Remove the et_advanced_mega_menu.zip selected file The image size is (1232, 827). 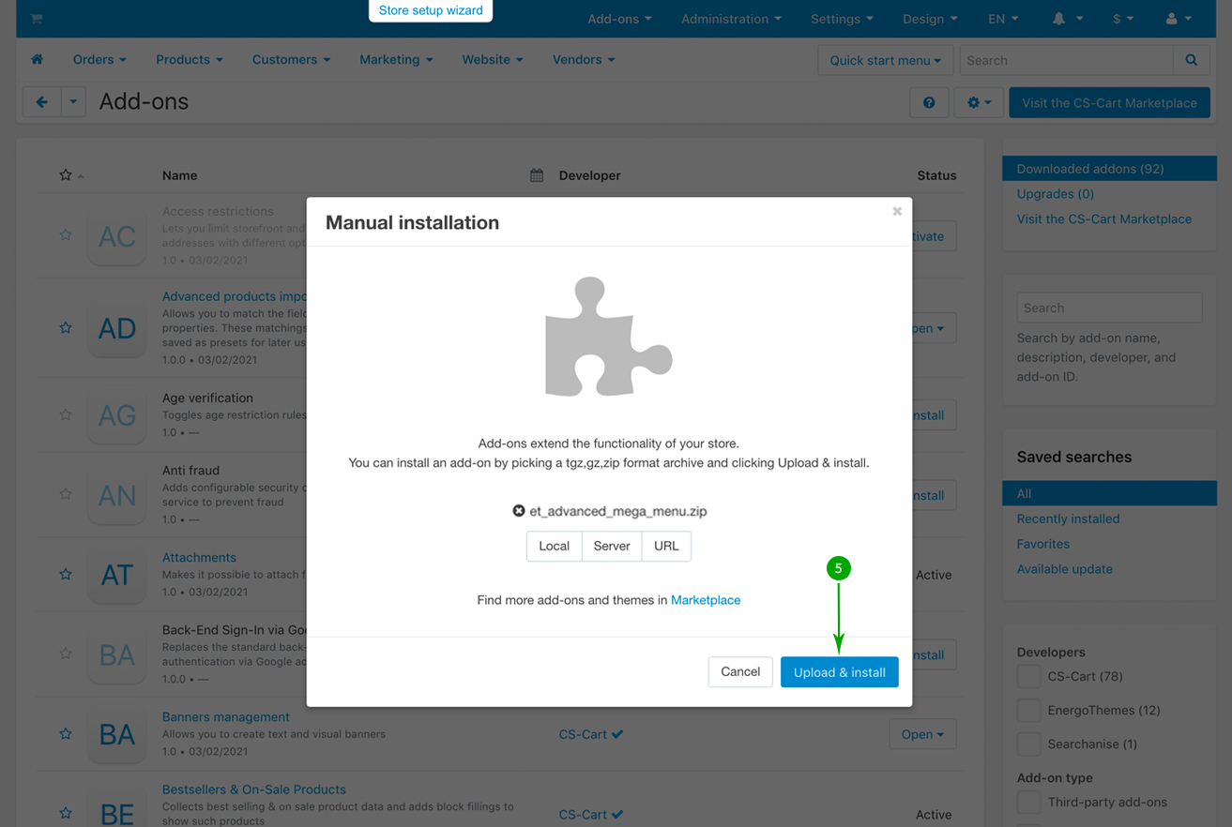pos(518,511)
